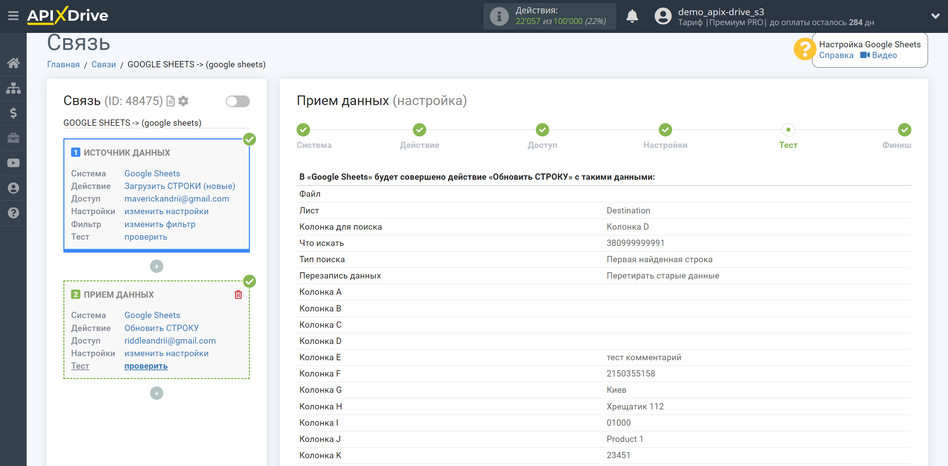Open the actions info icon
This screenshot has height=466, width=948.
pos(499,16)
